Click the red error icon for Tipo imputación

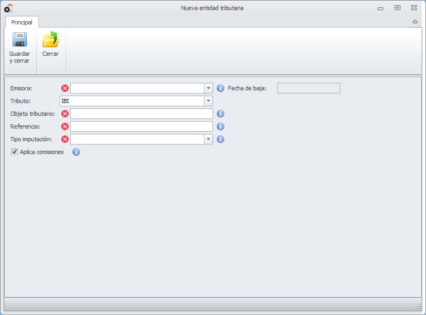[65, 139]
